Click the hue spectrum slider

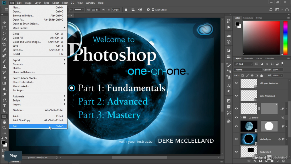(285, 38)
